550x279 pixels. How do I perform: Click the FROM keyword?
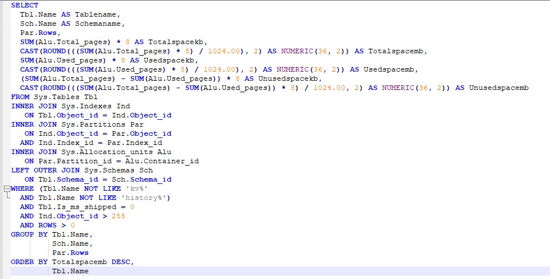(20, 97)
